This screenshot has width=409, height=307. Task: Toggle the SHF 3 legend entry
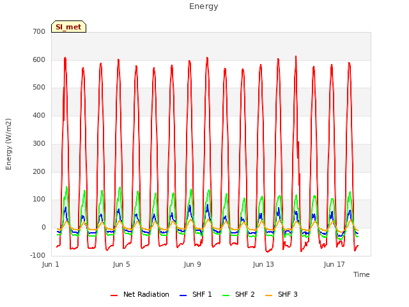pyautogui.click(x=281, y=294)
